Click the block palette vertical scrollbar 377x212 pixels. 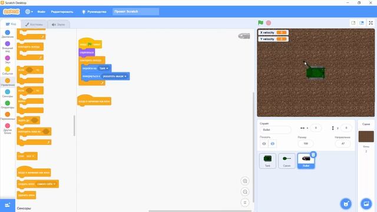[x=74, y=125]
